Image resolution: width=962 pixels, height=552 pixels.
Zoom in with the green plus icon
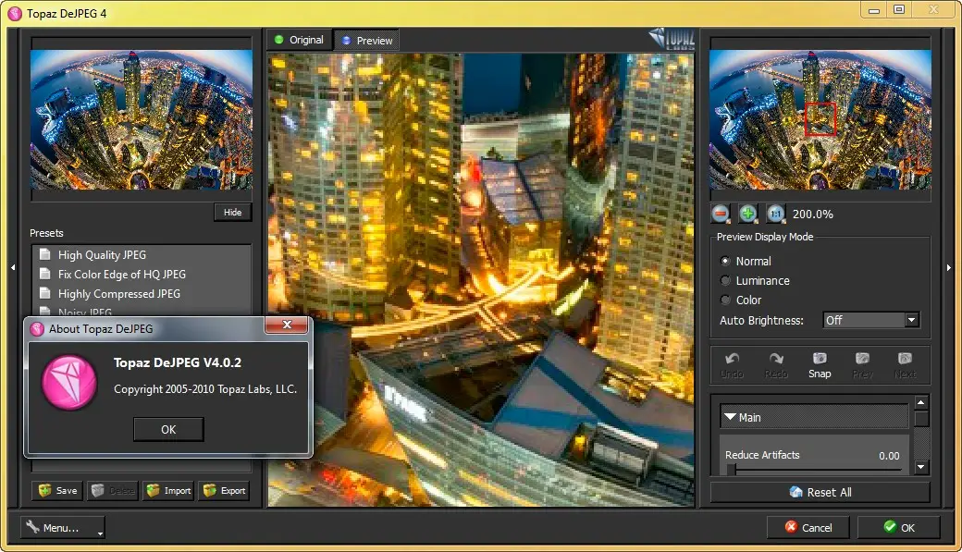747,214
